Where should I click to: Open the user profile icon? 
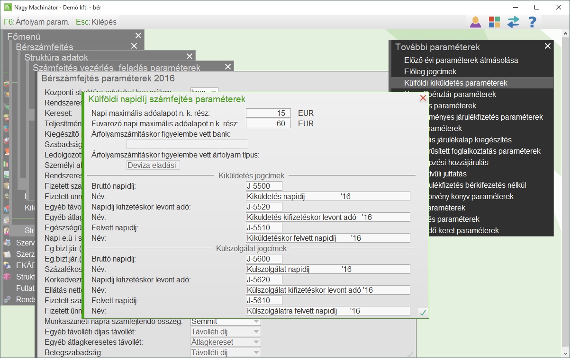(475, 22)
